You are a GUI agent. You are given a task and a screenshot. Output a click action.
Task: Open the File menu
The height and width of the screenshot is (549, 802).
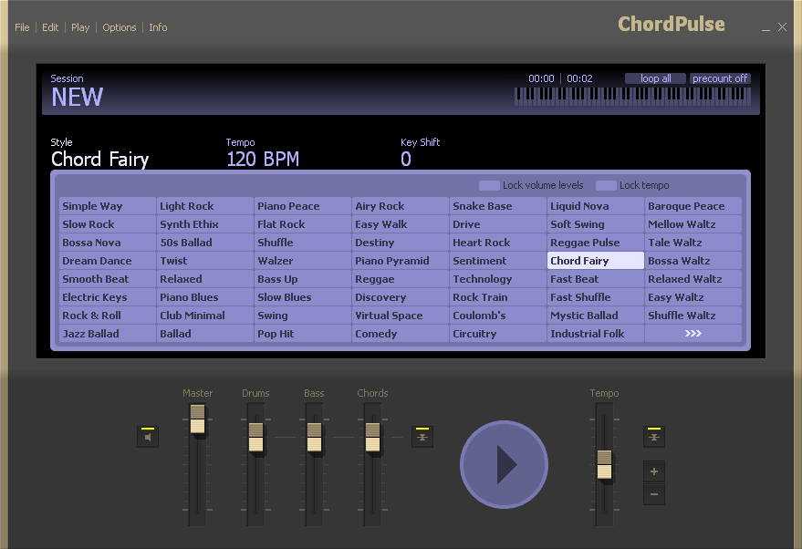click(x=22, y=27)
